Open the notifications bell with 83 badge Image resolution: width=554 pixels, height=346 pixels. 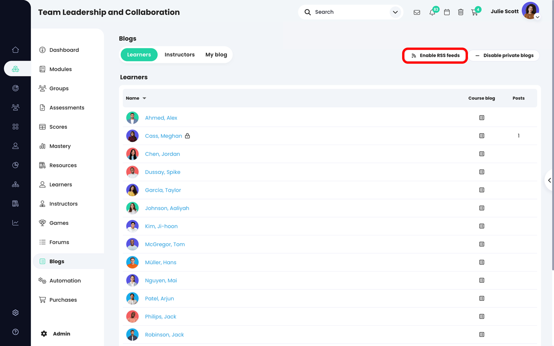tap(432, 12)
